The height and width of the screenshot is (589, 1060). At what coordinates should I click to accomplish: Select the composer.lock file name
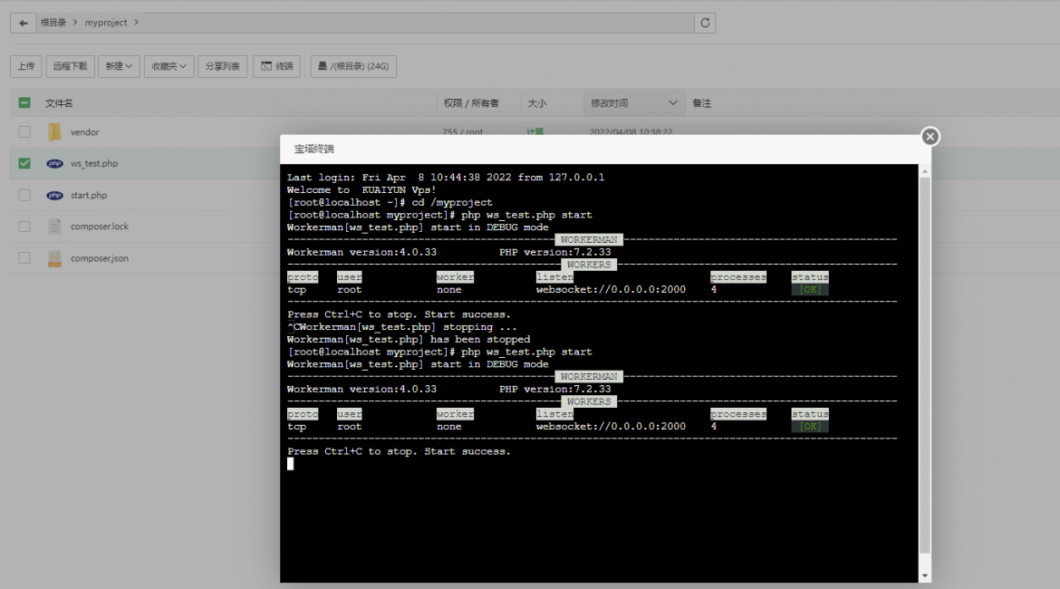[x=100, y=227]
